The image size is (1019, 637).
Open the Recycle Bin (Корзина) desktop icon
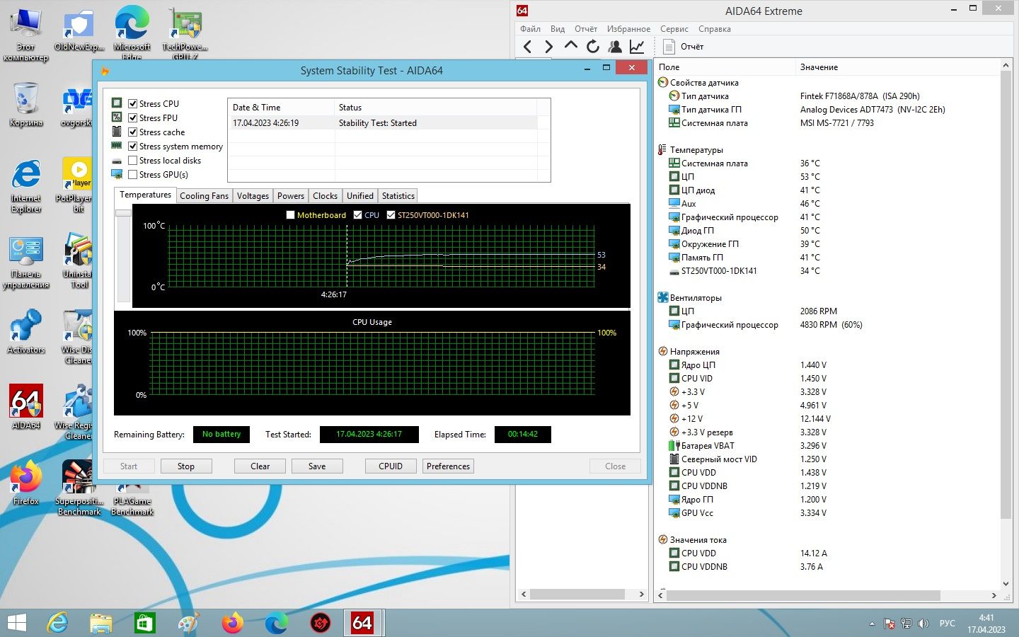click(x=26, y=104)
